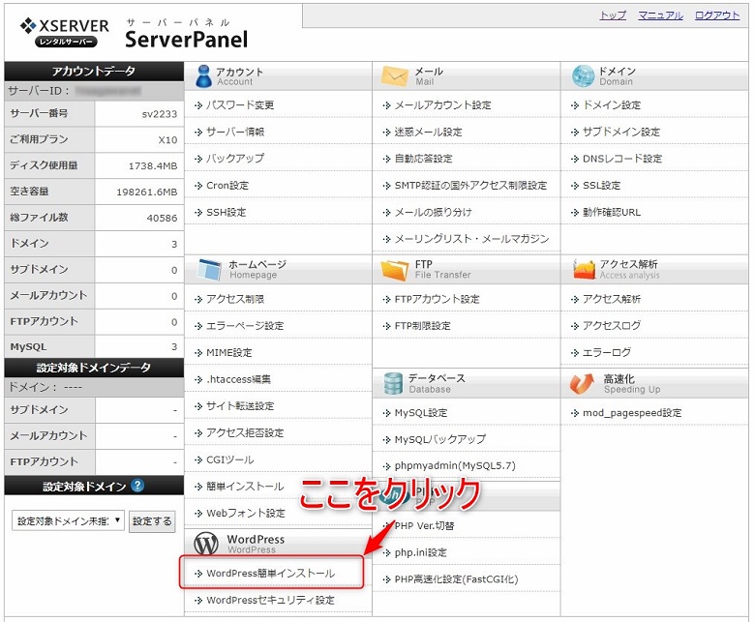This screenshot has height=622, width=755.
Task: Click the XSERVER logo
Action: 65,32
